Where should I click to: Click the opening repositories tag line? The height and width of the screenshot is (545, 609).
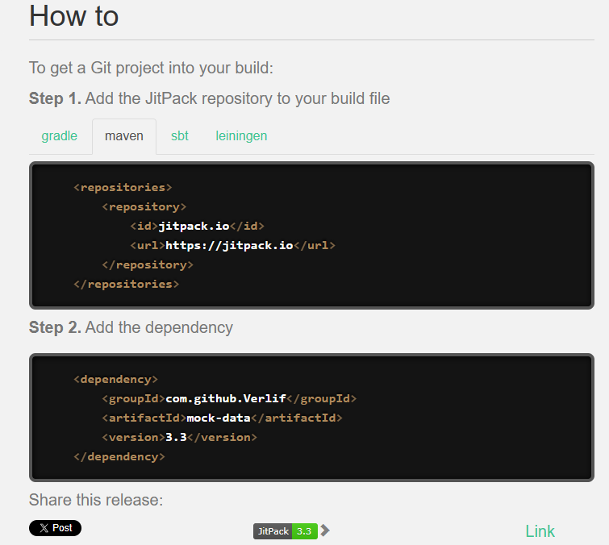click(123, 187)
